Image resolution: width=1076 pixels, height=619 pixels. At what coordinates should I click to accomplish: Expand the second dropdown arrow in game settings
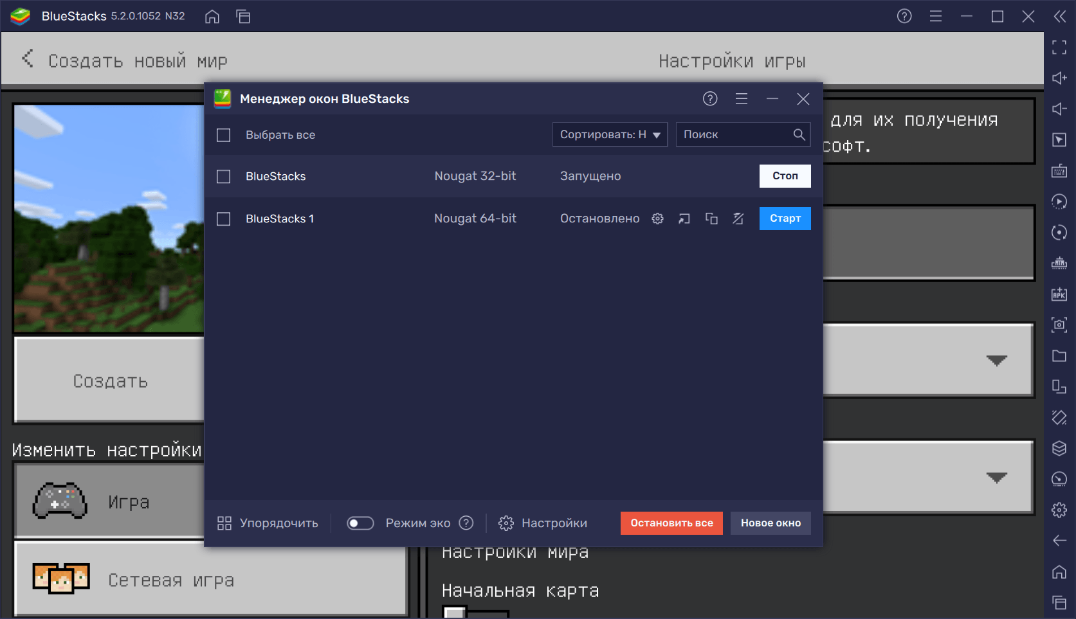pyautogui.click(x=996, y=478)
